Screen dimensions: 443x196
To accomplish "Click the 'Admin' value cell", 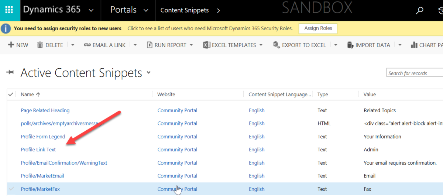I will (x=371, y=149).
